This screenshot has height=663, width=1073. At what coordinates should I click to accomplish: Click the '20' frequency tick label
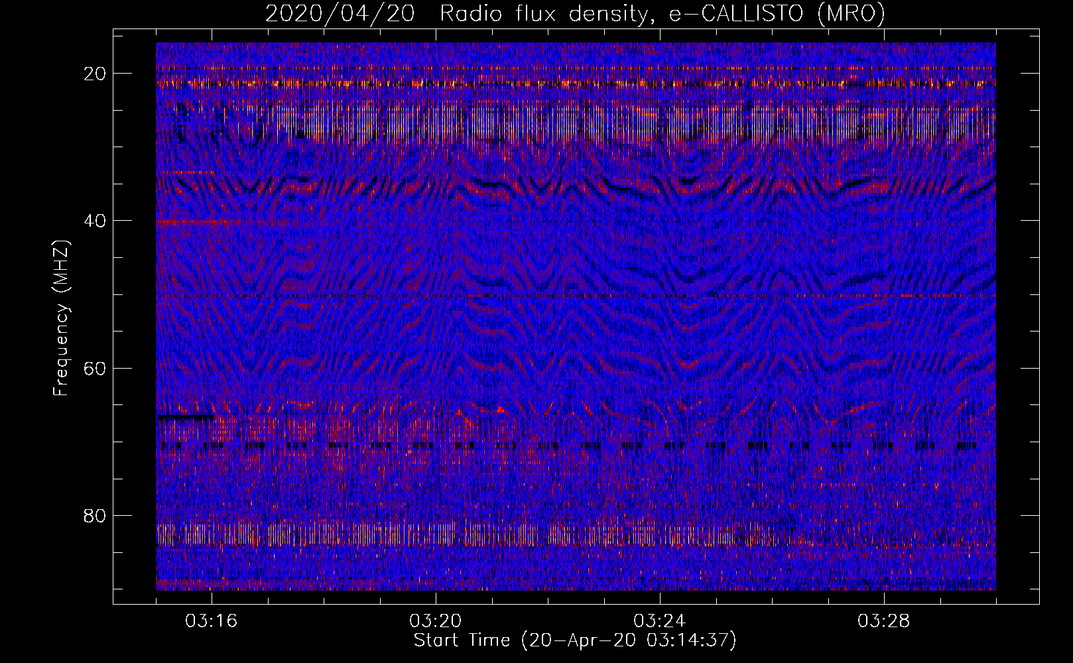click(x=95, y=74)
